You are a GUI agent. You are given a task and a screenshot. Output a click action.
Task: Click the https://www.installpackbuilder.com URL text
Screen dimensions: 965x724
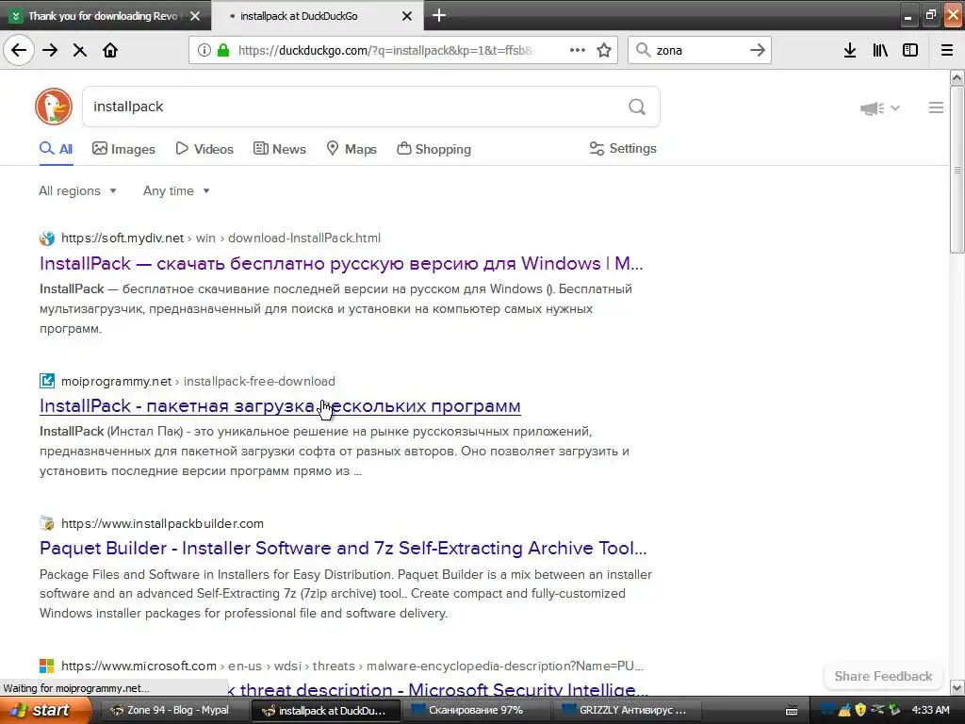click(162, 523)
